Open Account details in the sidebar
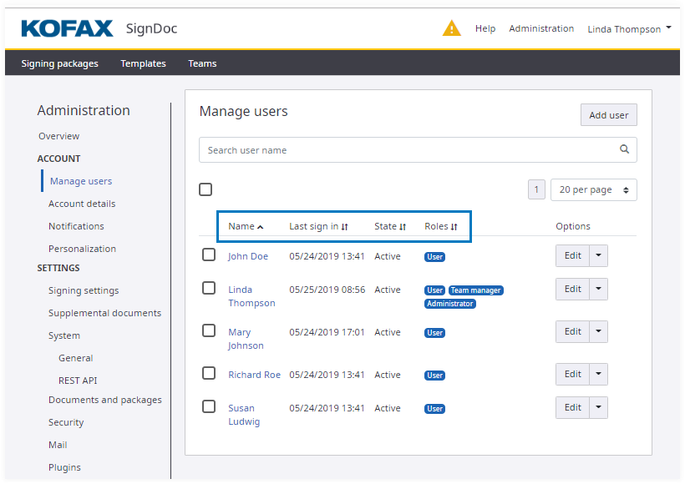The height and width of the screenshot is (484, 685). pyautogui.click(x=82, y=204)
